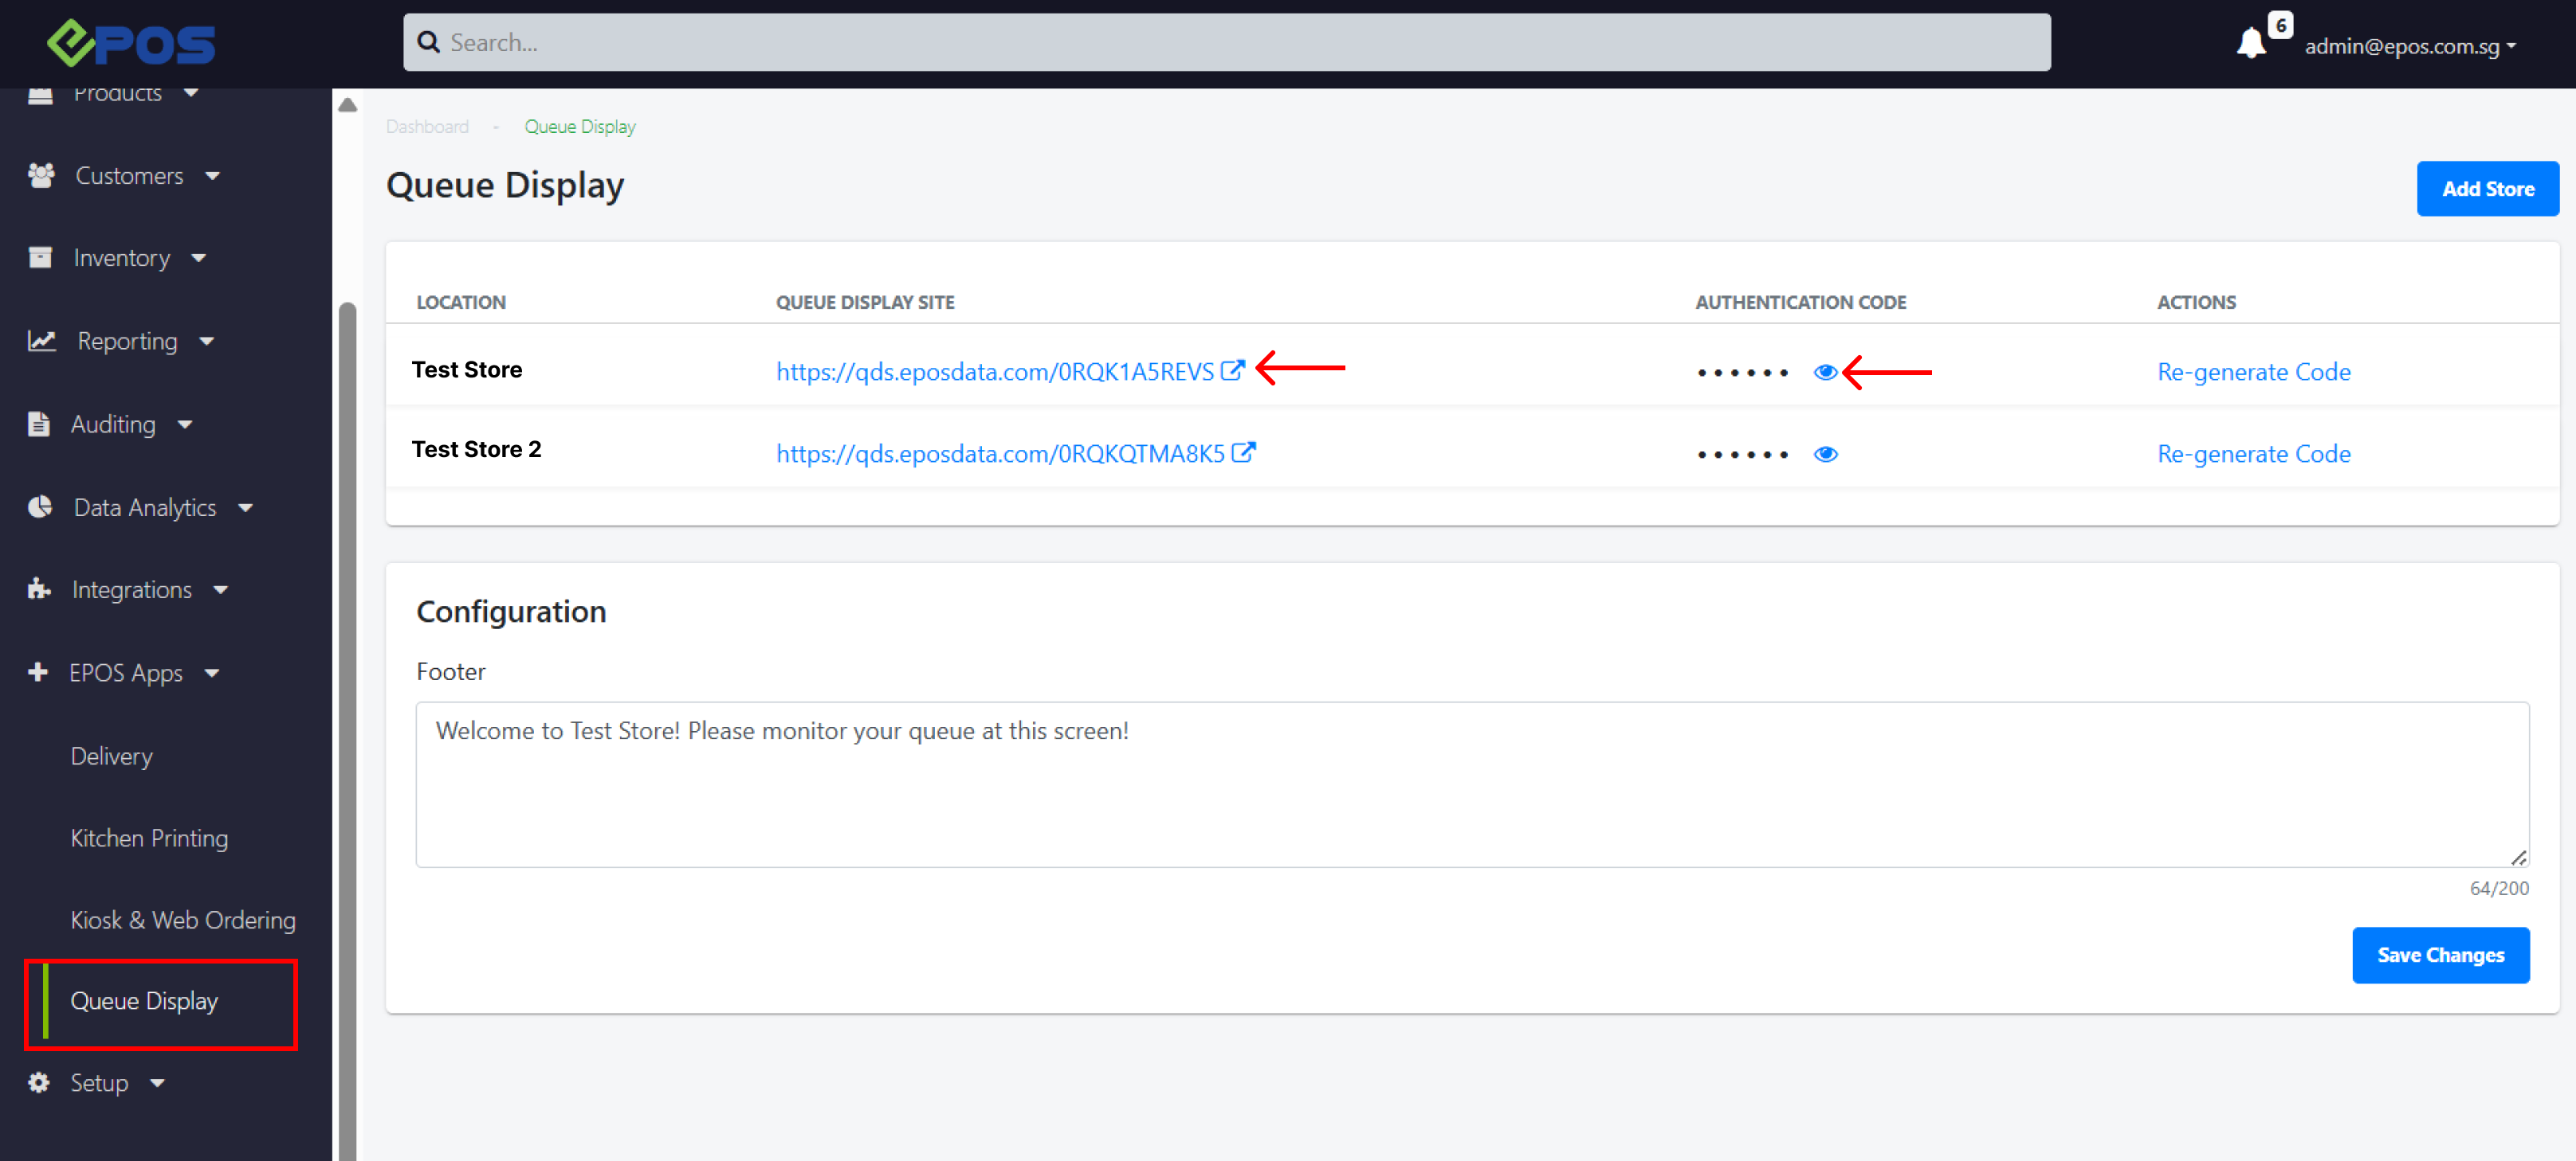Click the notification bell icon
Screen dimensions: 2576x1161
(2250, 44)
